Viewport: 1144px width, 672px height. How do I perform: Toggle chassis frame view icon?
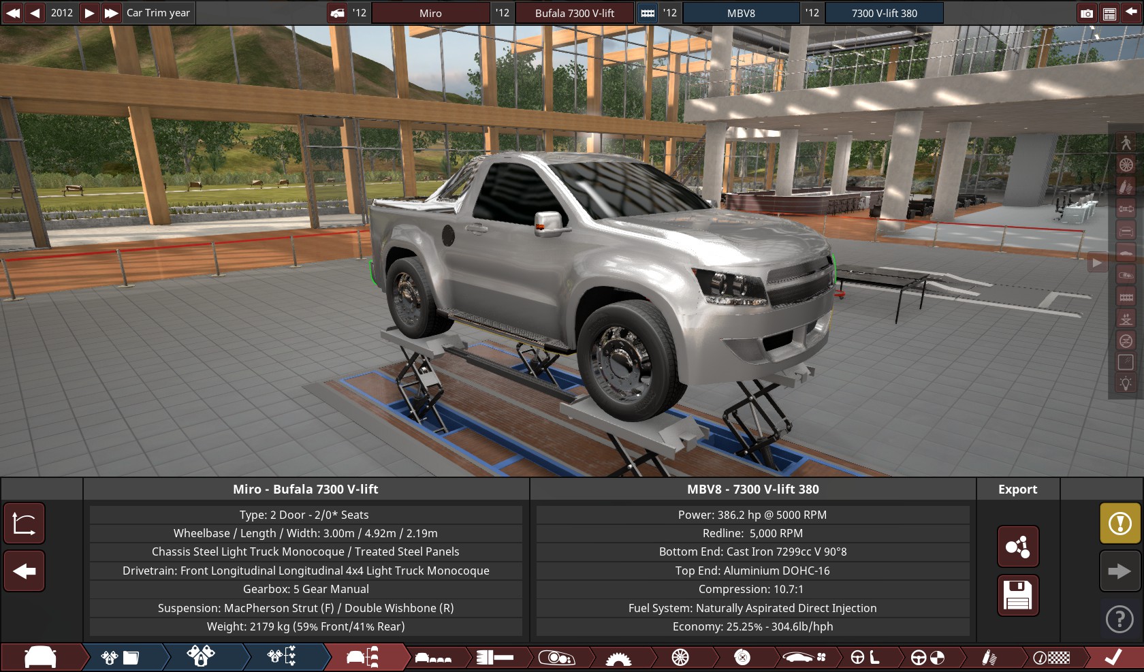click(x=1126, y=297)
